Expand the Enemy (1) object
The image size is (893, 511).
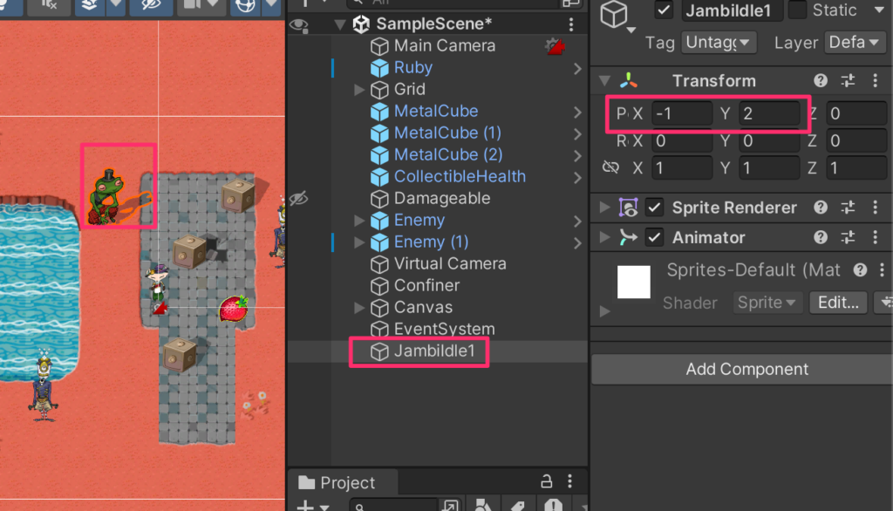(x=359, y=242)
